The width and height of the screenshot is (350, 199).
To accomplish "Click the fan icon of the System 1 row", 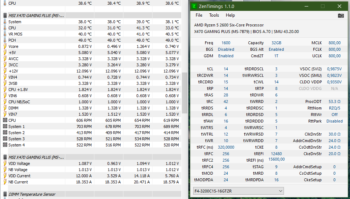I will point(5,127).
